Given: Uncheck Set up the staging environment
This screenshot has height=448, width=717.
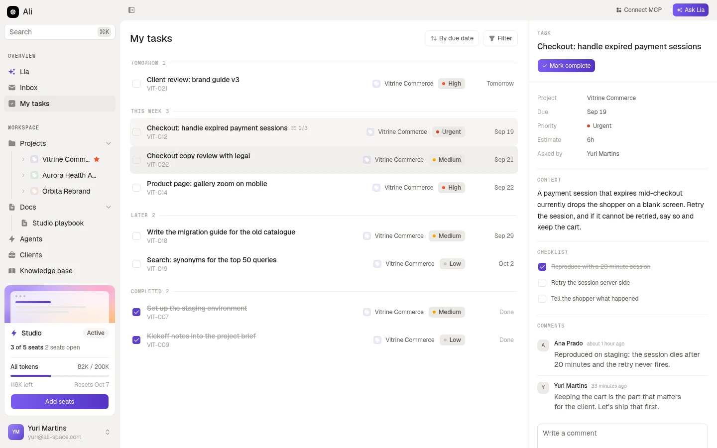Looking at the screenshot, I should [x=136, y=312].
